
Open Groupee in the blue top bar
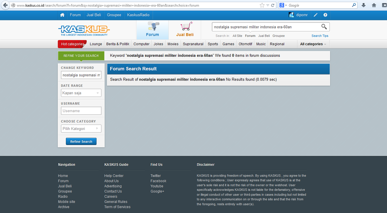[114, 15]
